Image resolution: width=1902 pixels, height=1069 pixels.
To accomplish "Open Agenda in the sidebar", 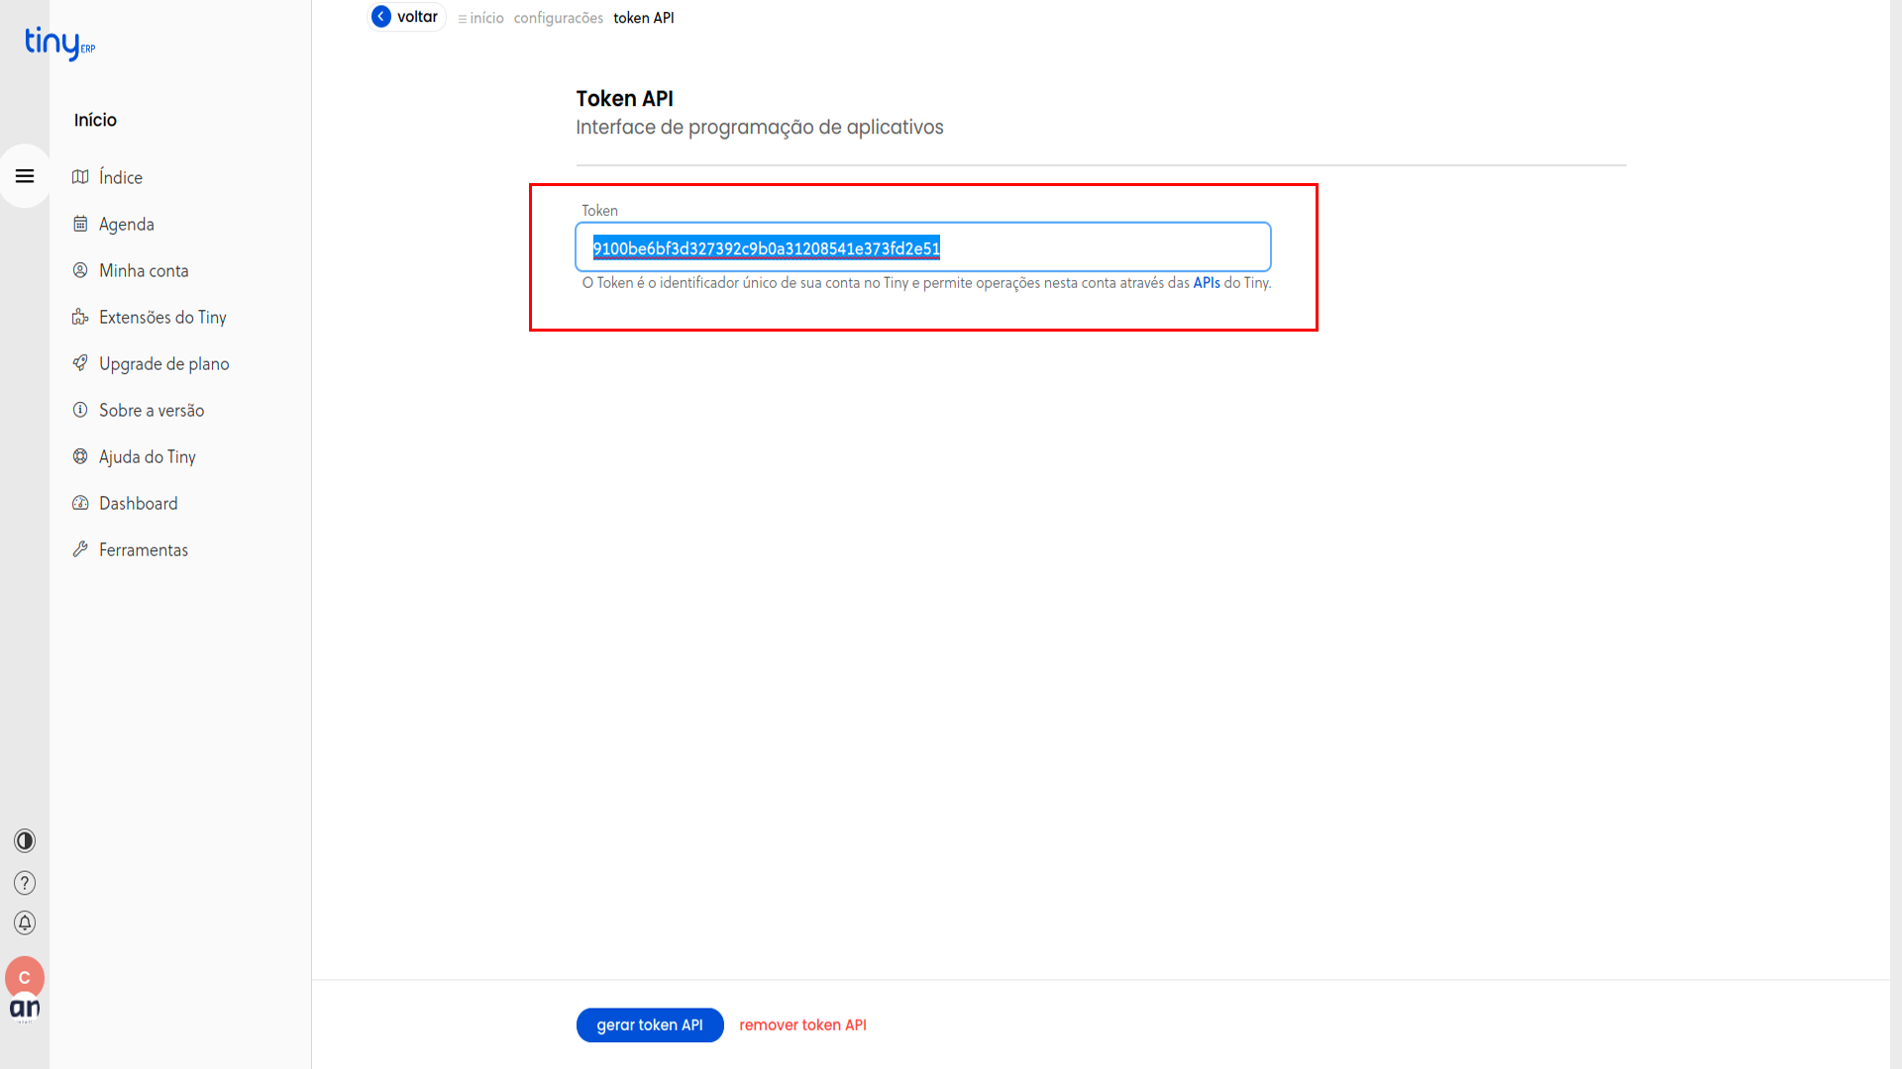I will [x=126, y=224].
